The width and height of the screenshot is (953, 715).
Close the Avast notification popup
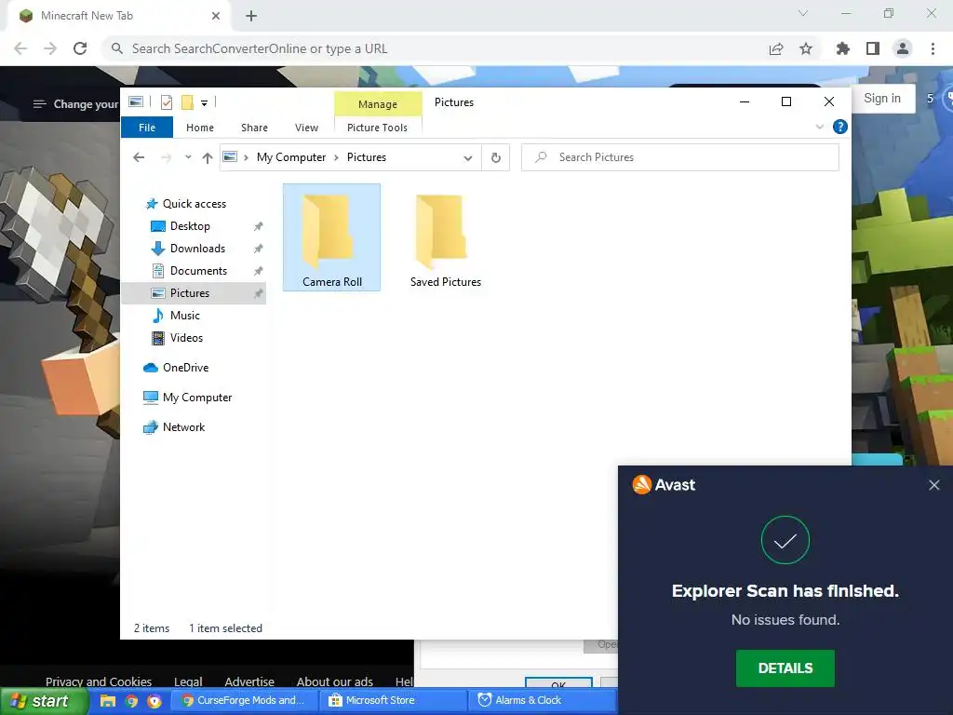coord(934,485)
